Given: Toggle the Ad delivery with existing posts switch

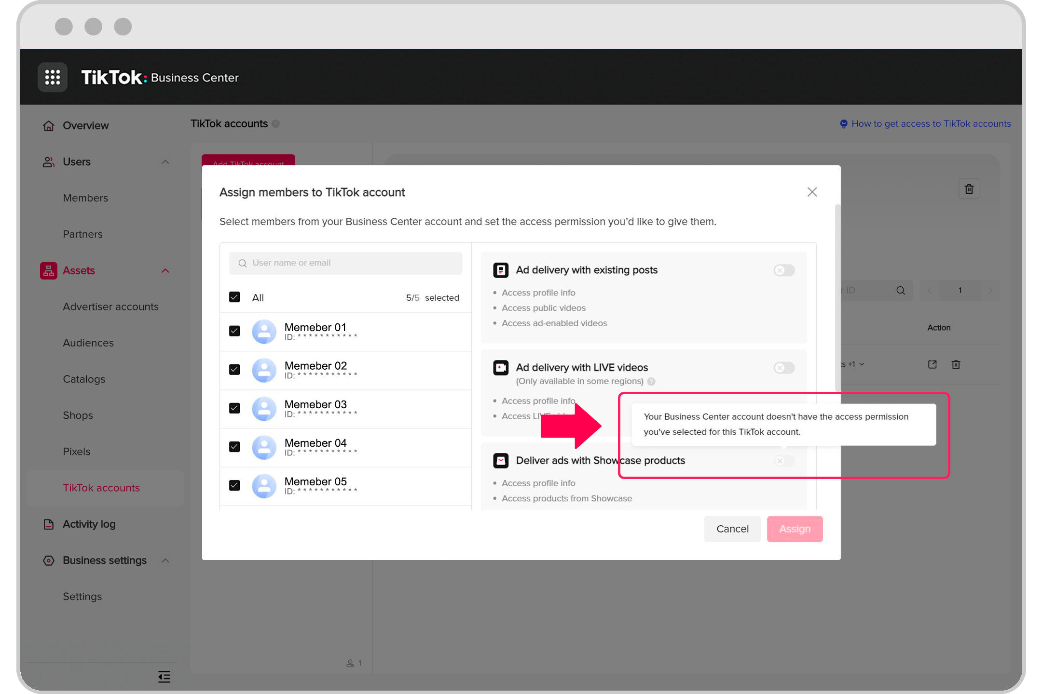Looking at the screenshot, I should [x=784, y=269].
